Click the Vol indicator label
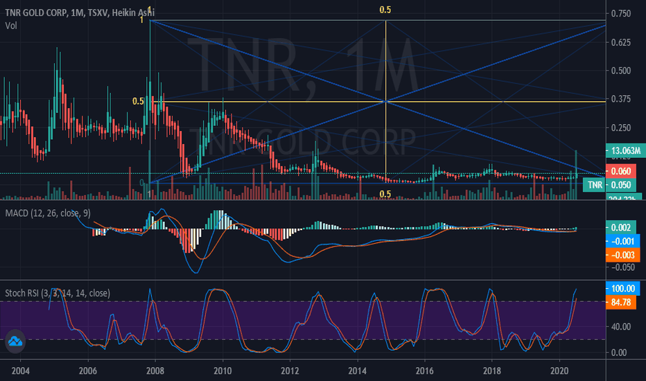Image resolution: width=646 pixels, height=381 pixels. coord(11,26)
